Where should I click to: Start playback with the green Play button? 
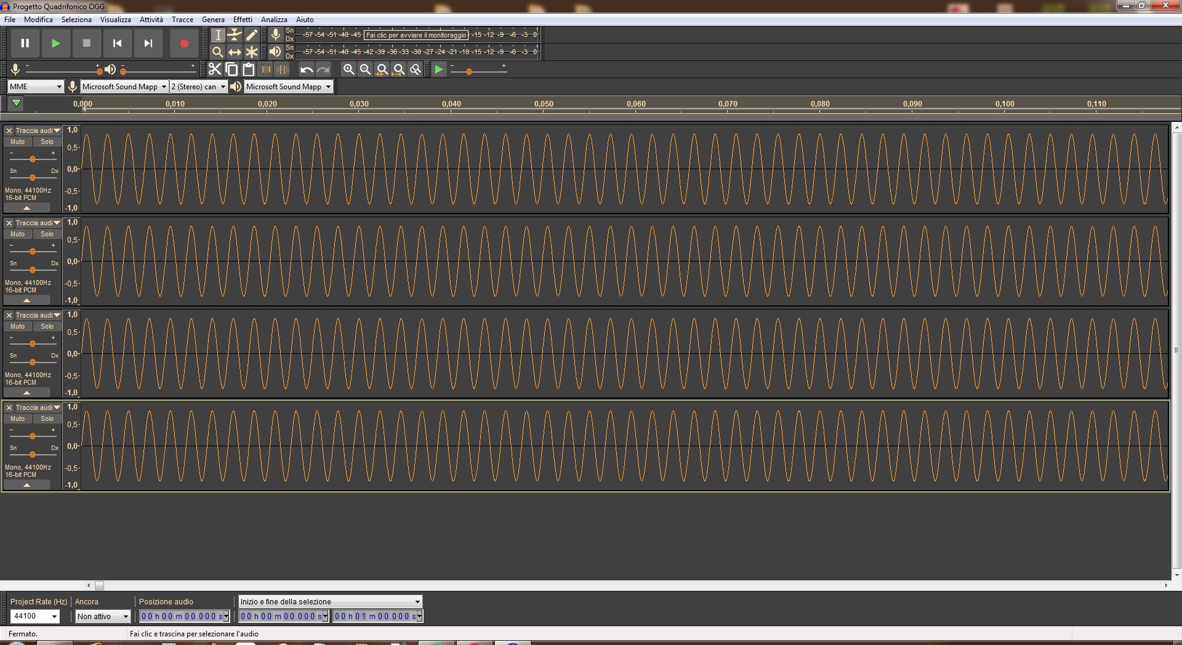(x=55, y=43)
